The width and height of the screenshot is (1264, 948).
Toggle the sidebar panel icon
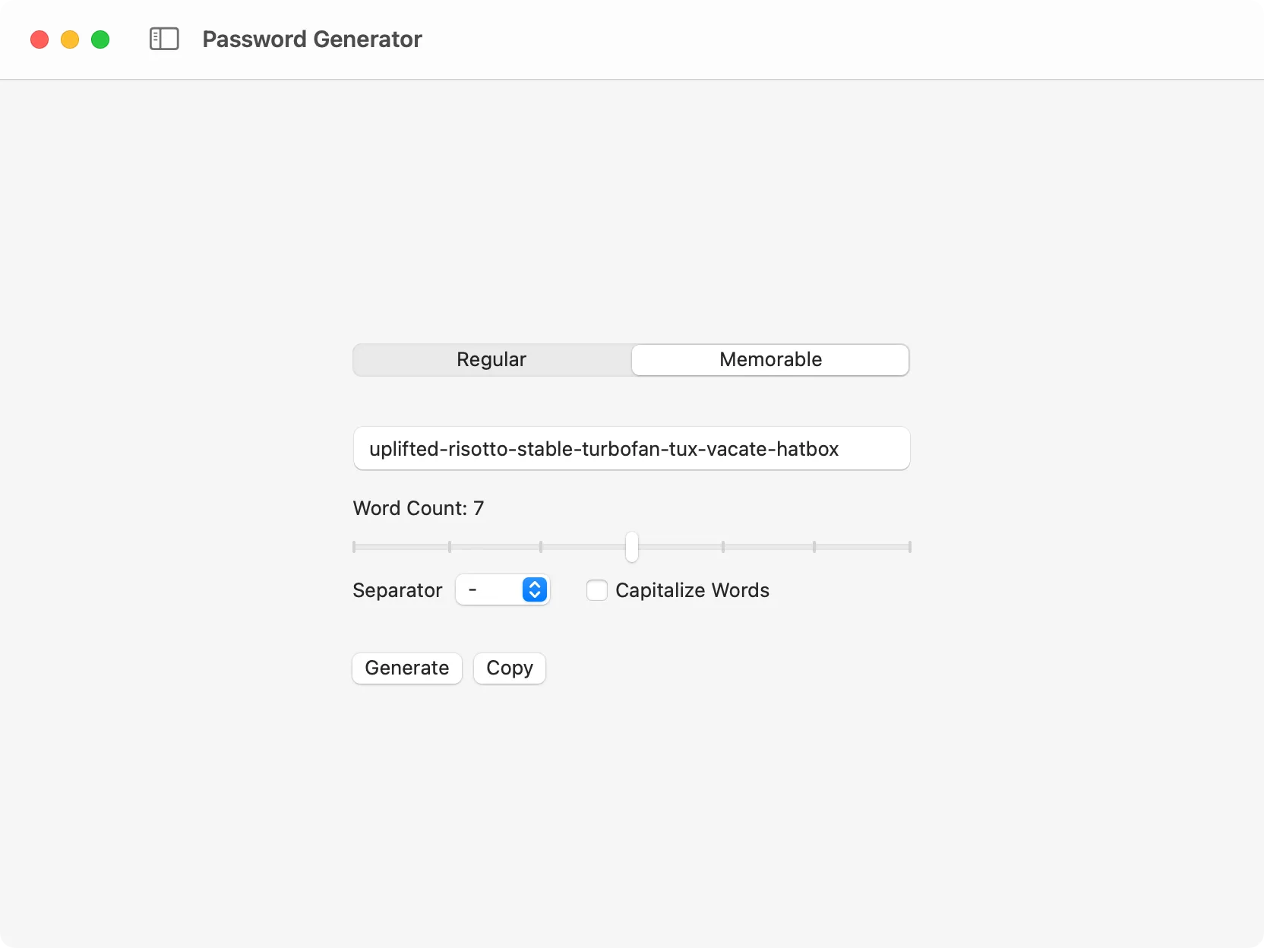(164, 39)
